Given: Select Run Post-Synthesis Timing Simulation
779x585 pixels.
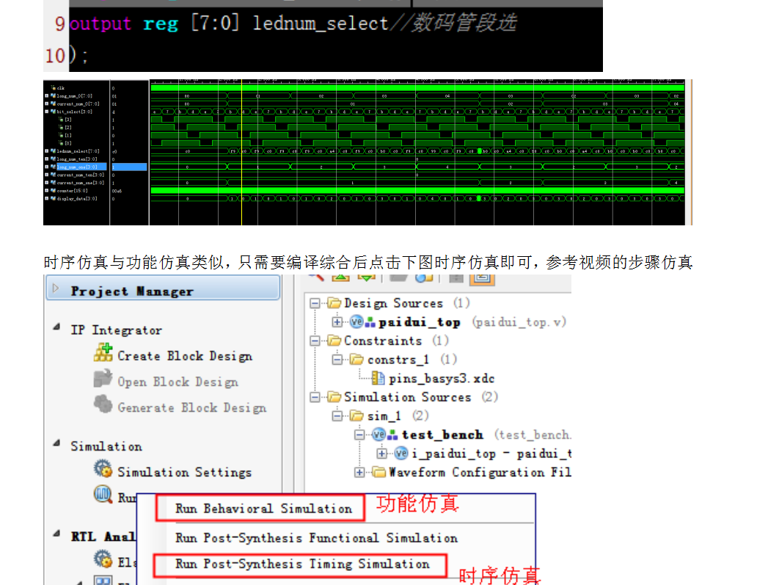Looking at the screenshot, I should click(301, 564).
